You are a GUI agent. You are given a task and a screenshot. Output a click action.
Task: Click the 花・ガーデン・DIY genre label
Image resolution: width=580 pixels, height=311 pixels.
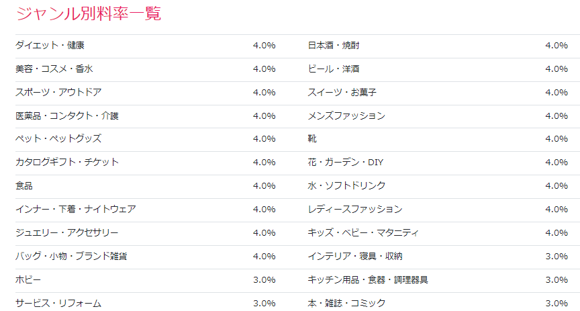pyautogui.click(x=345, y=163)
